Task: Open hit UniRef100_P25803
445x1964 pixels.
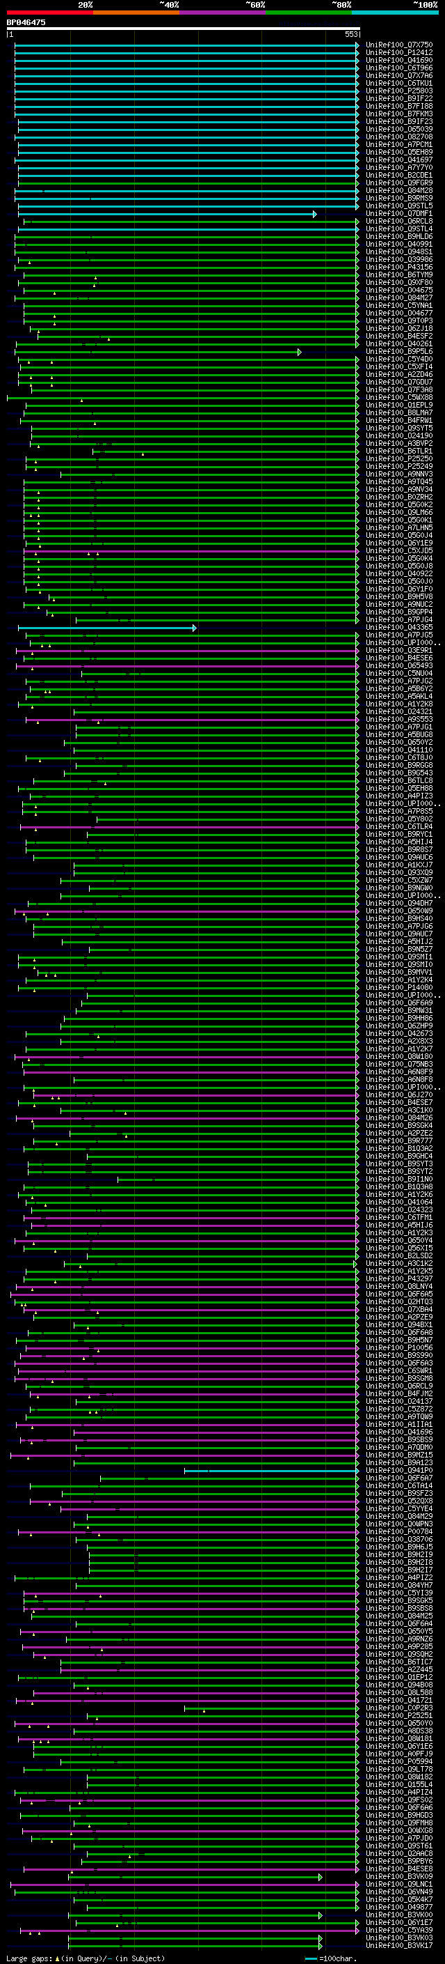Action: pyautogui.click(x=398, y=91)
